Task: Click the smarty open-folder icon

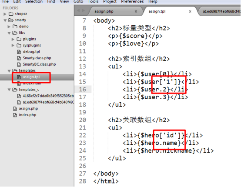Action: tap(11, 20)
